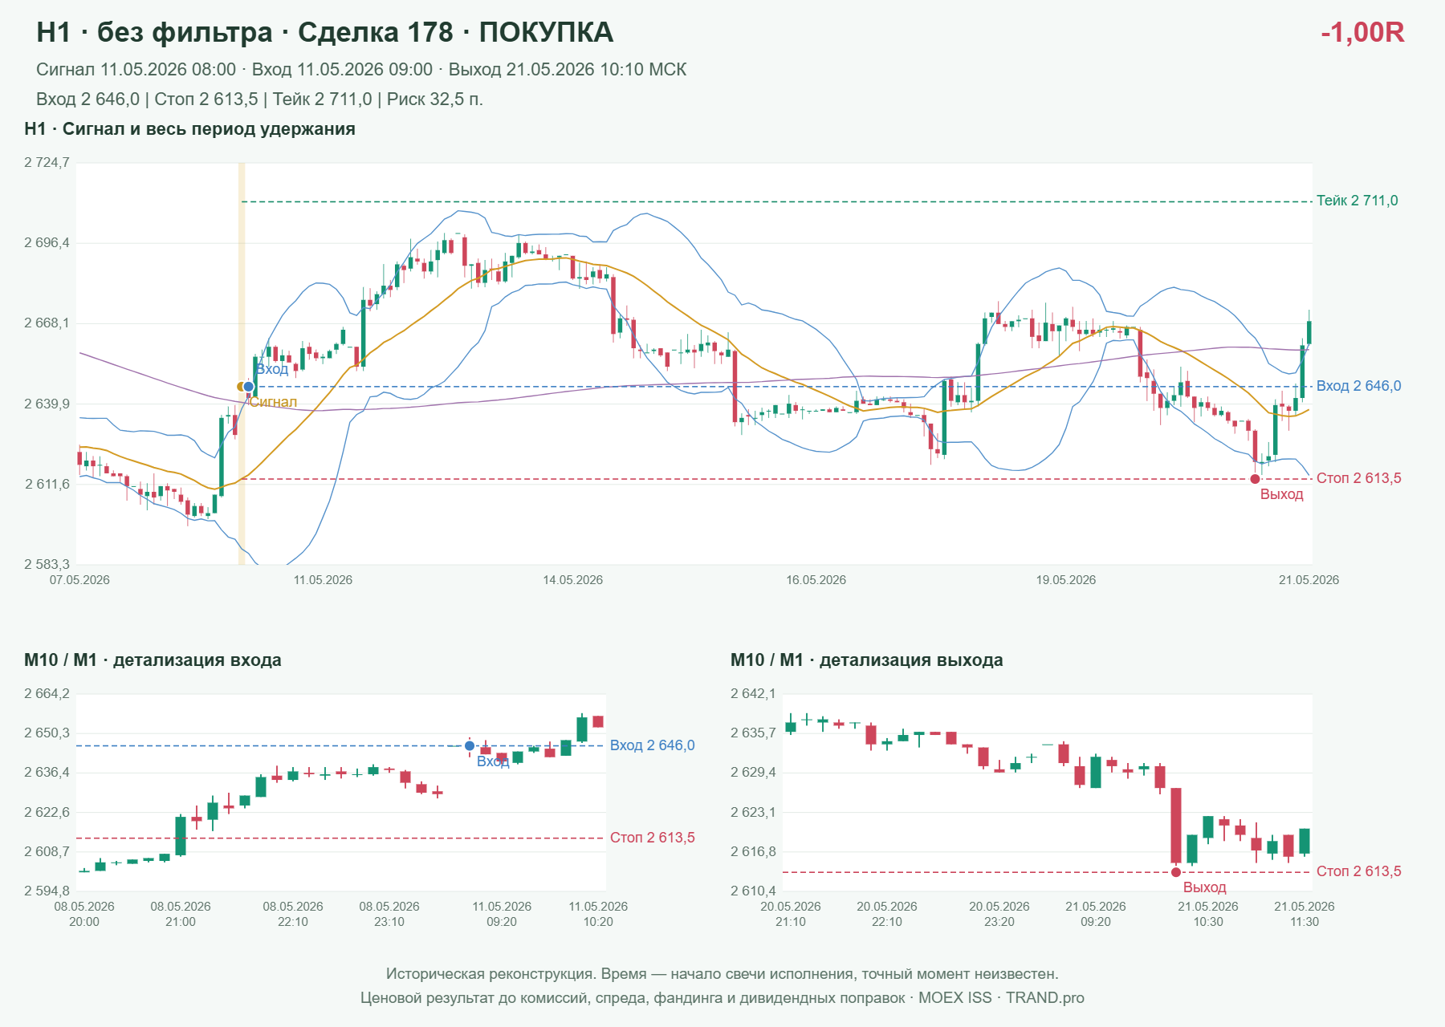This screenshot has width=1445, height=1027.
Task: Click the 'Историческая реконструкция' disclaimer line
Action: point(722,974)
